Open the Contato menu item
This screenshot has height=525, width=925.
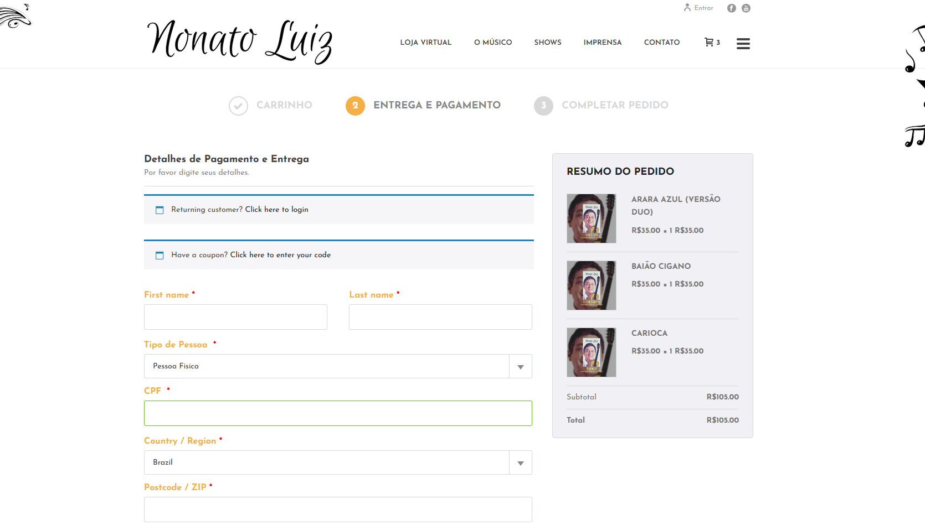click(x=661, y=43)
